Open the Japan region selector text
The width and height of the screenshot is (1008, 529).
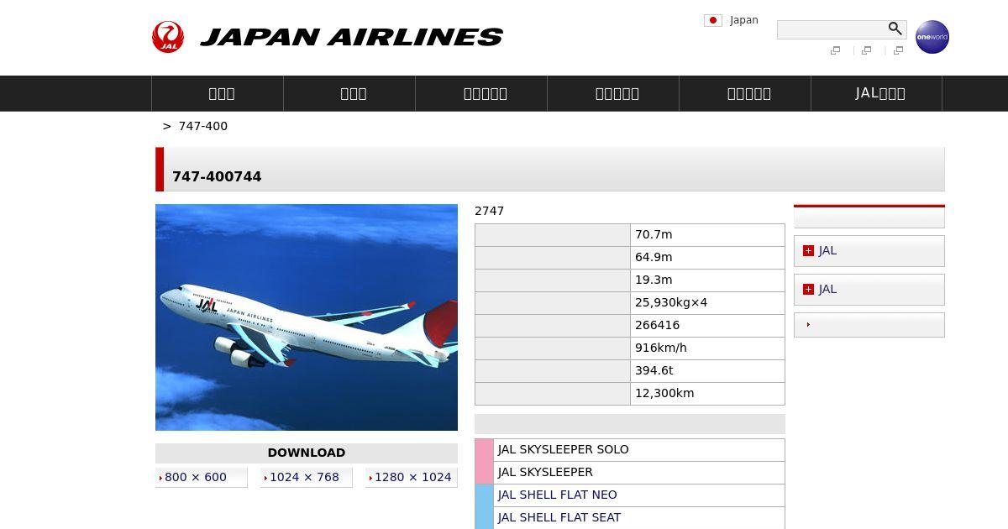(x=744, y=20)
